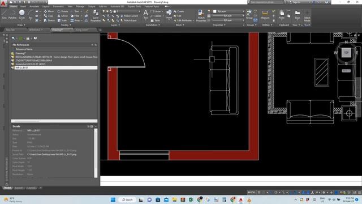Click Create block button
The width and height of the screenshot is (362, 204).
pyautogui.click(x=179, y=11)
